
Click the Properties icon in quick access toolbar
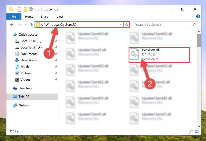click(20, 9)
